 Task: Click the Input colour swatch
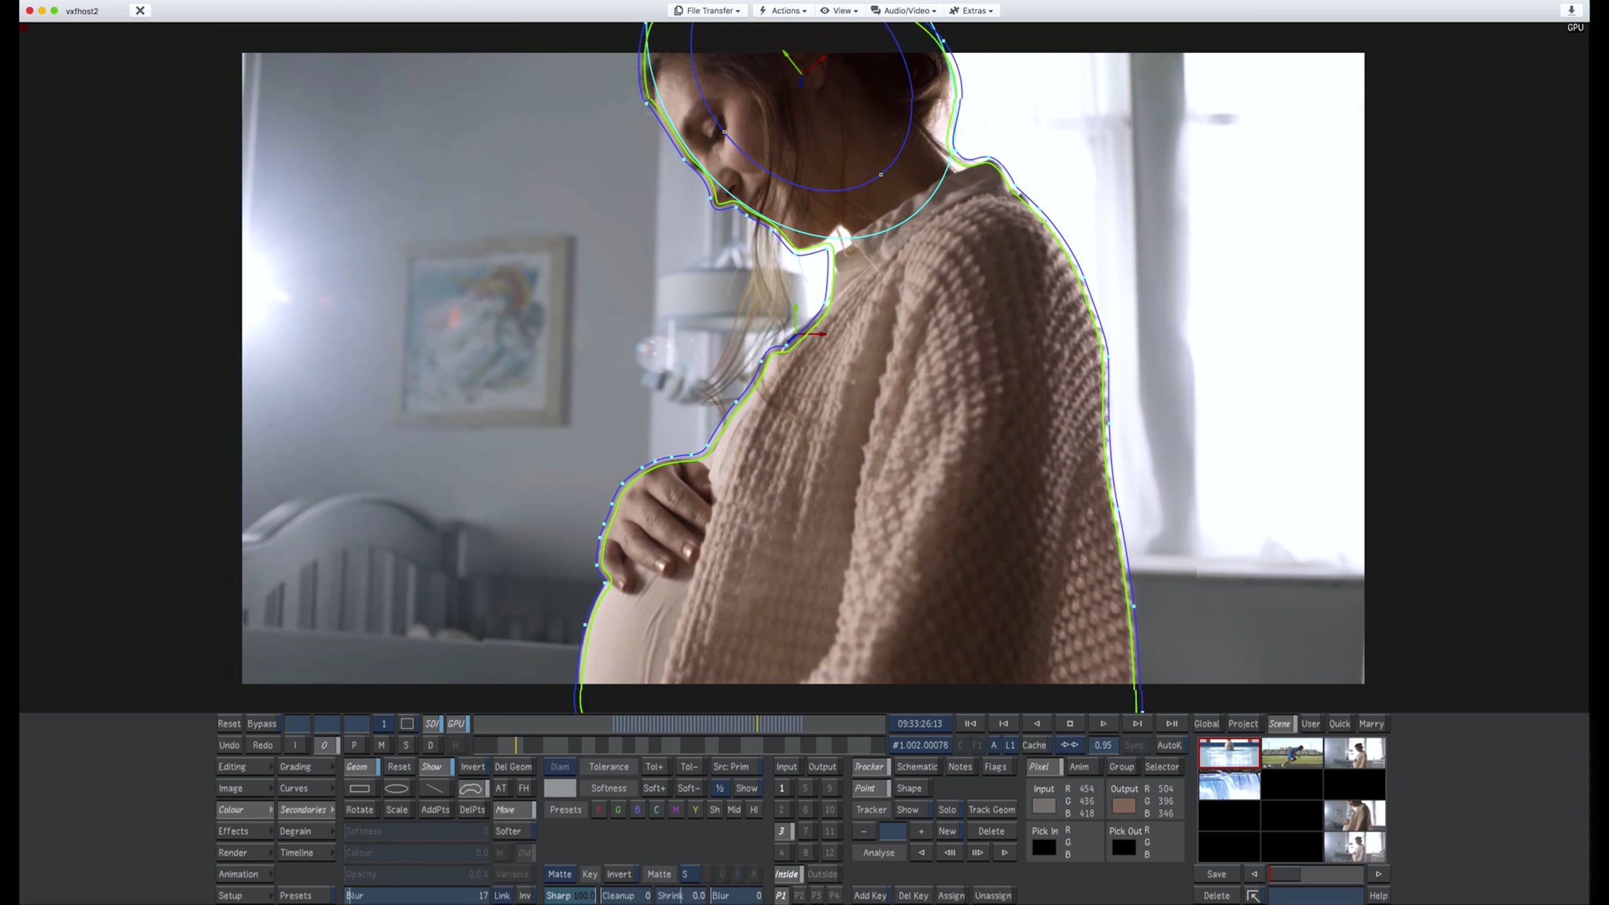1044,805
